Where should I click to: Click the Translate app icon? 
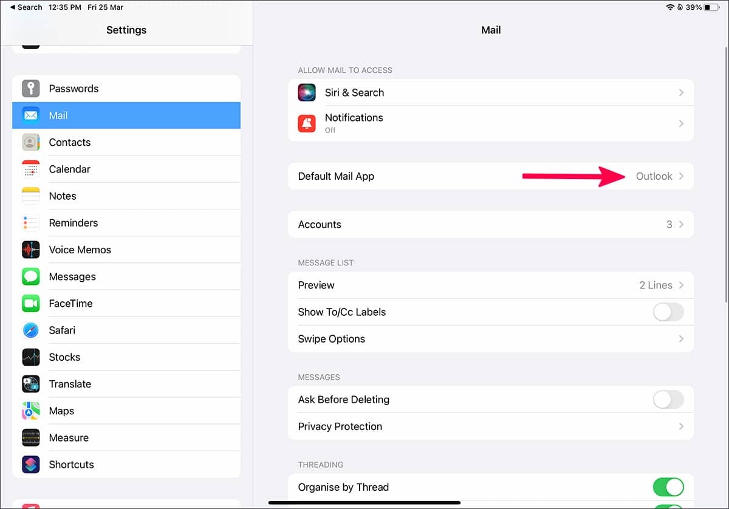pos(31,383)
